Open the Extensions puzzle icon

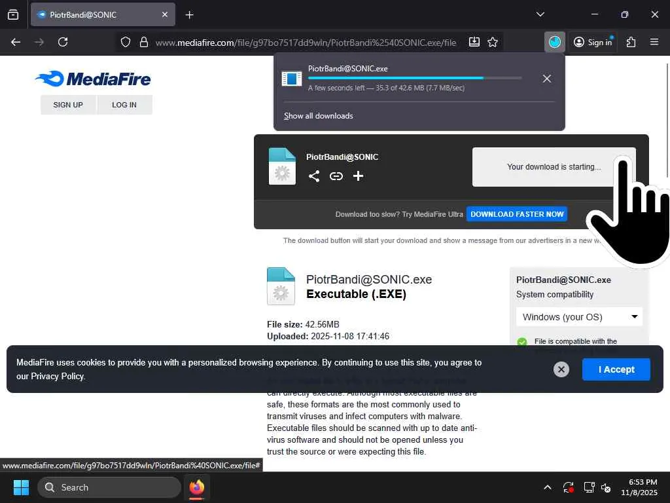point(631,42)
